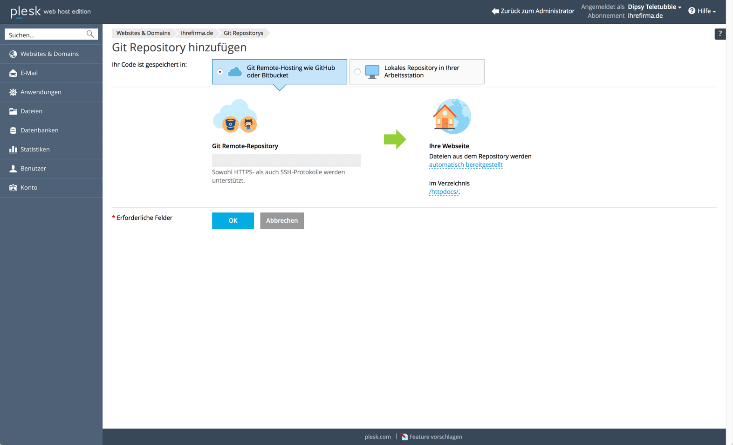
Task: Click the Abbrechen button
Action: (x=282, y=221)
